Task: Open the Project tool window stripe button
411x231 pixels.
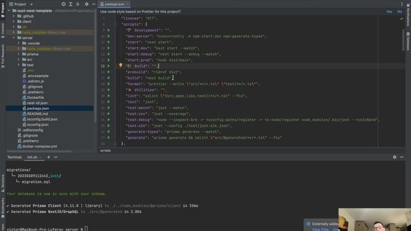Action: point(3,10)
